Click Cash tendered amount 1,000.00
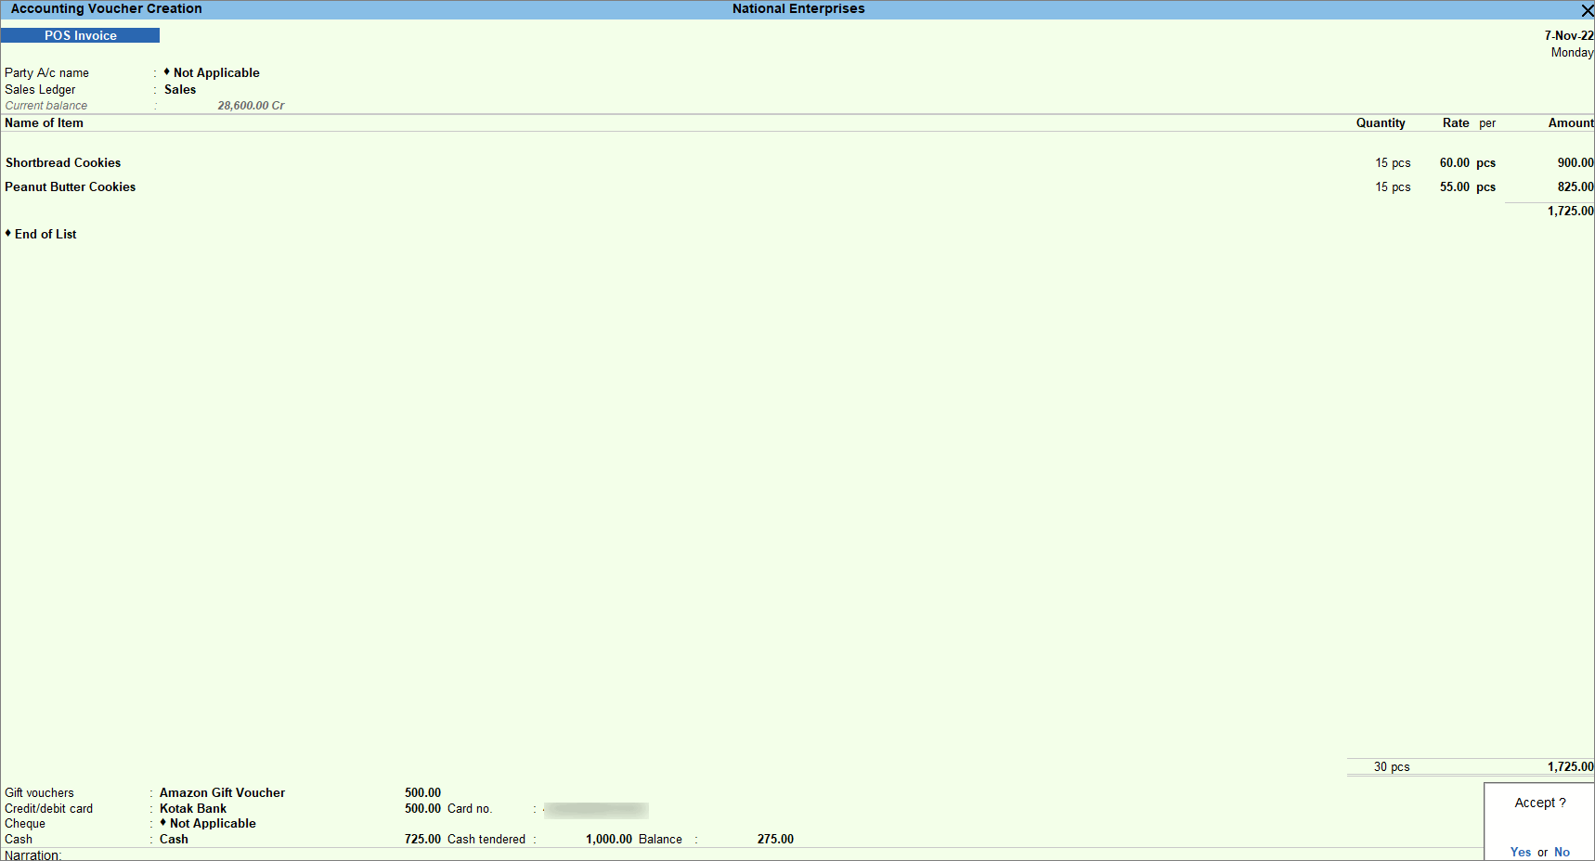 pyautogui.click(x=608, y=839)
